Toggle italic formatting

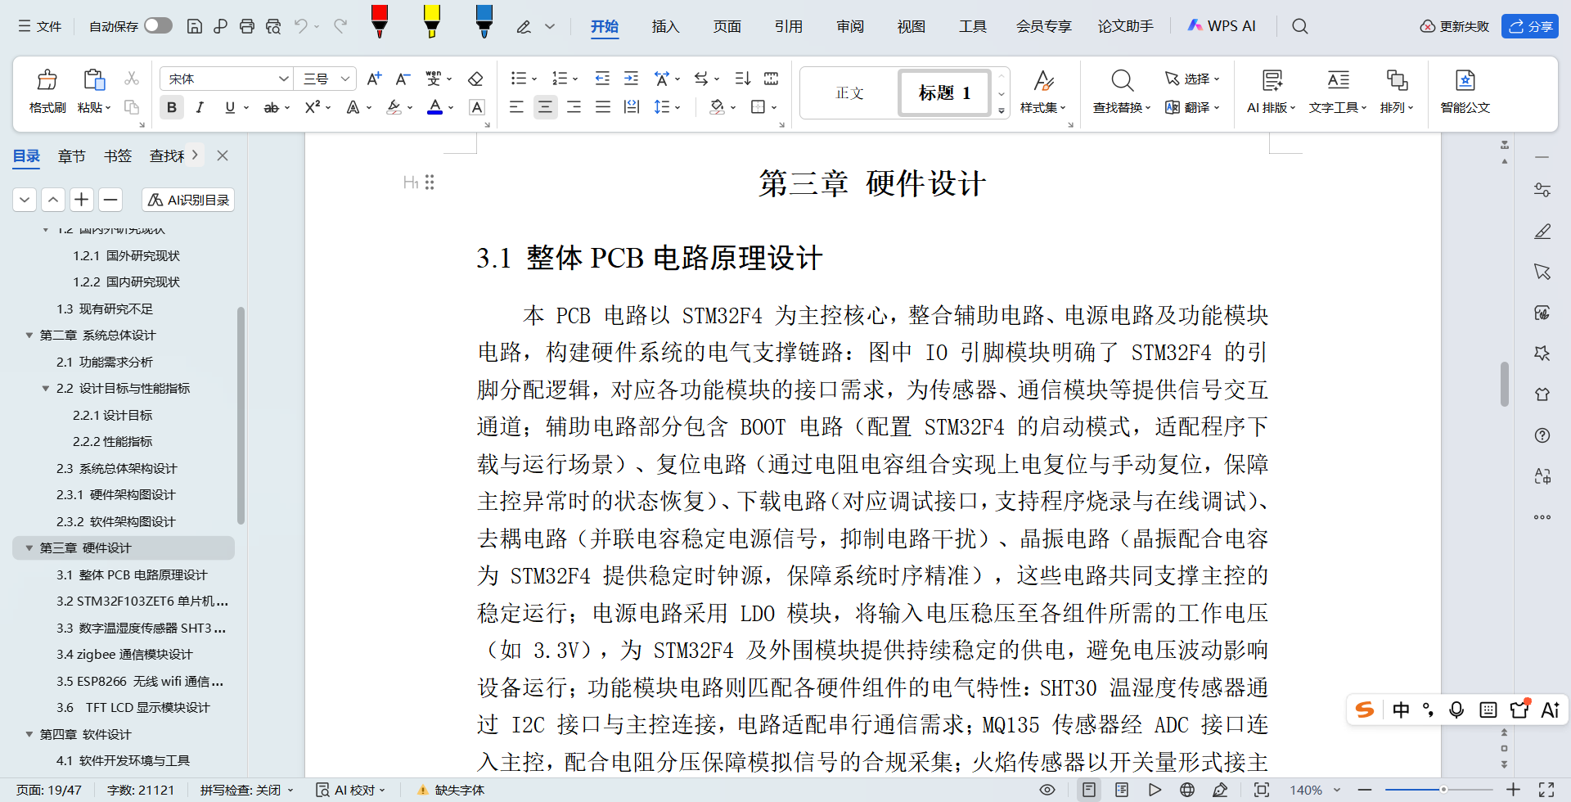point(200,106)
